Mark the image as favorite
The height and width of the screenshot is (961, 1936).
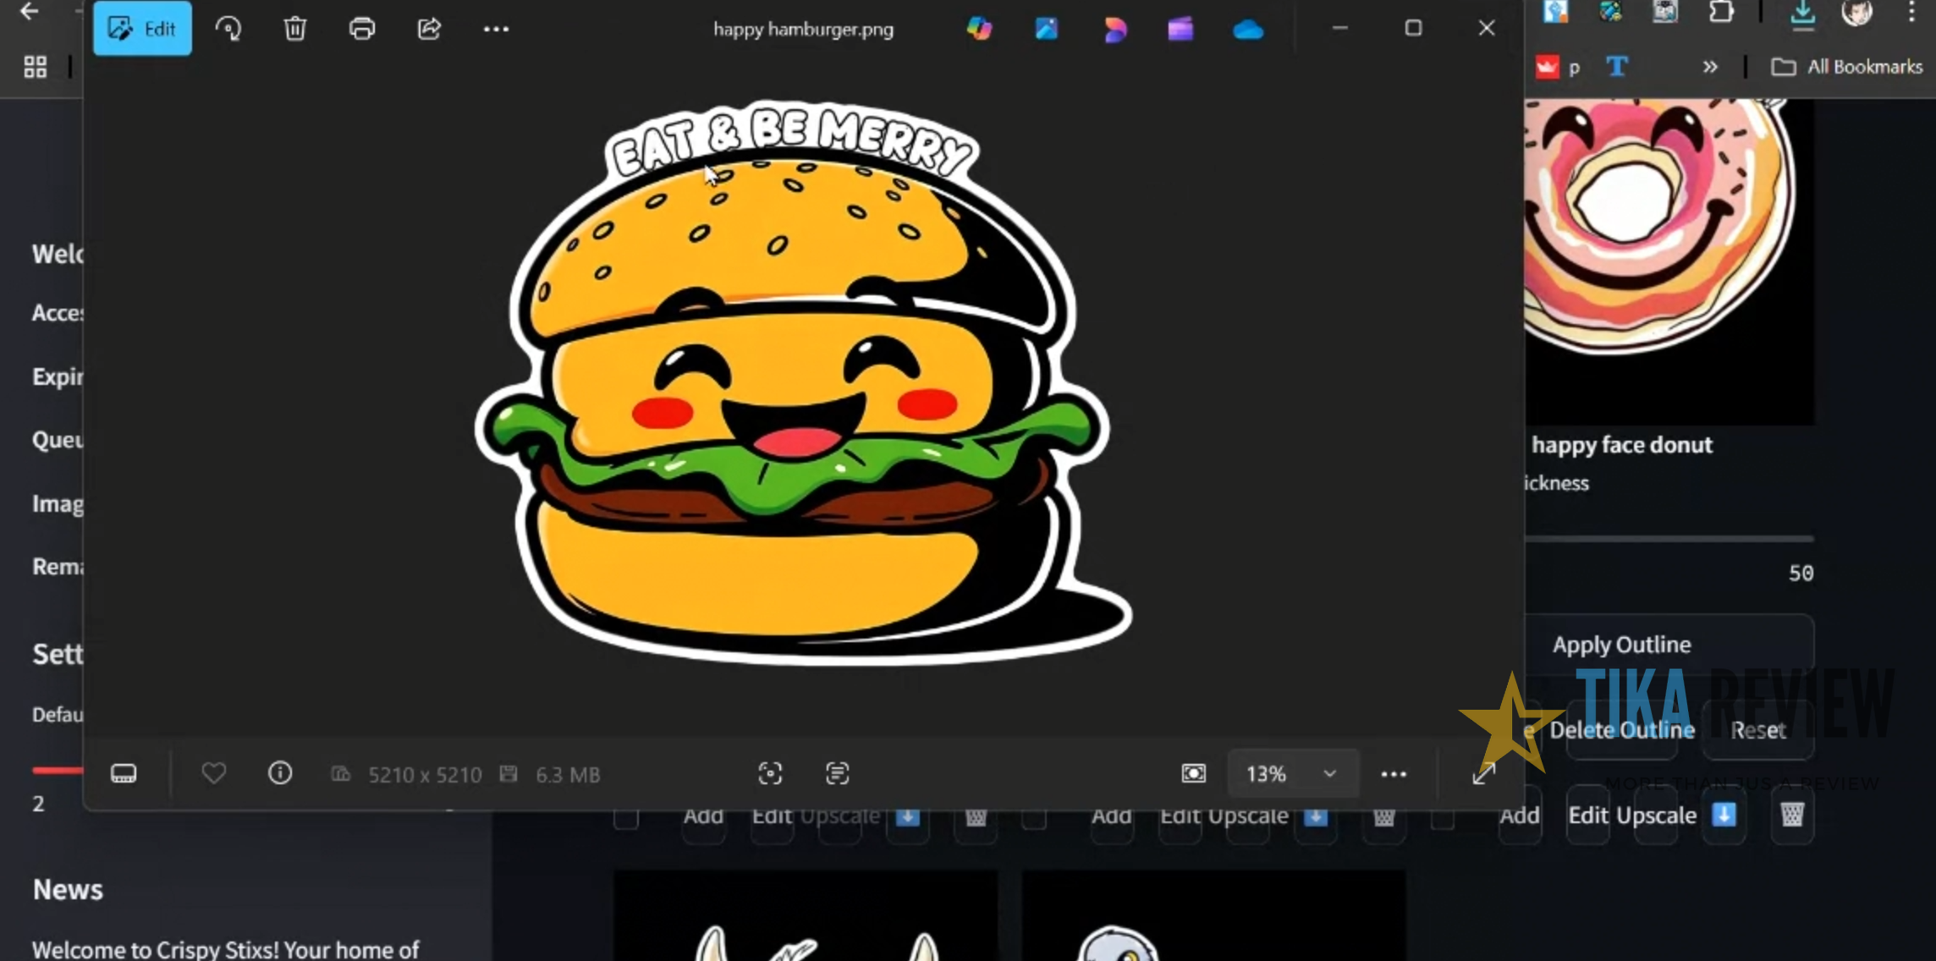[x=214, y=773]
